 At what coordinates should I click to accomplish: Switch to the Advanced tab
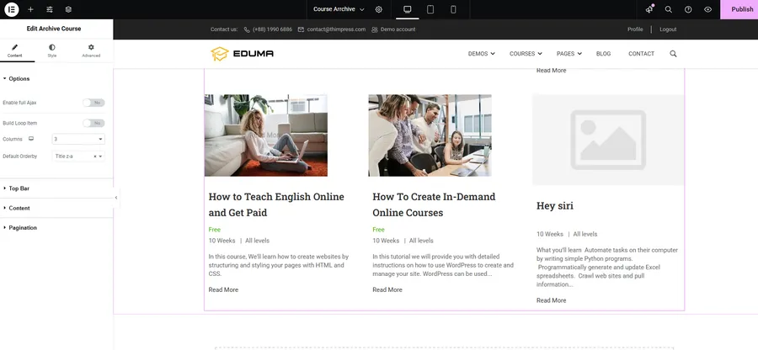91,50
